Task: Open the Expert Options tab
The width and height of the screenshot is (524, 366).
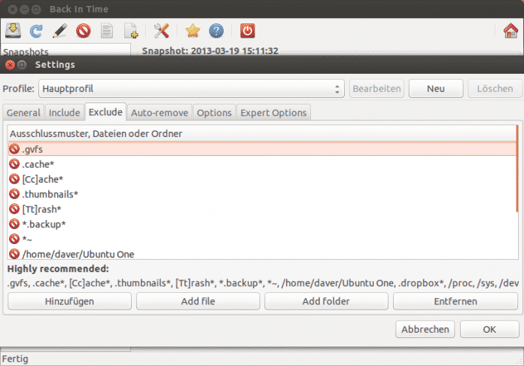Action: click(x=273, y=112)
